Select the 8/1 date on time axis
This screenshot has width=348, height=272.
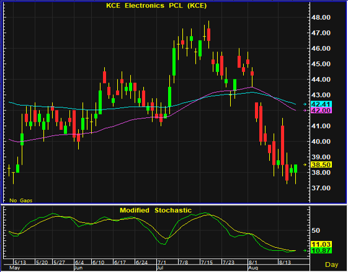(253, 263)
